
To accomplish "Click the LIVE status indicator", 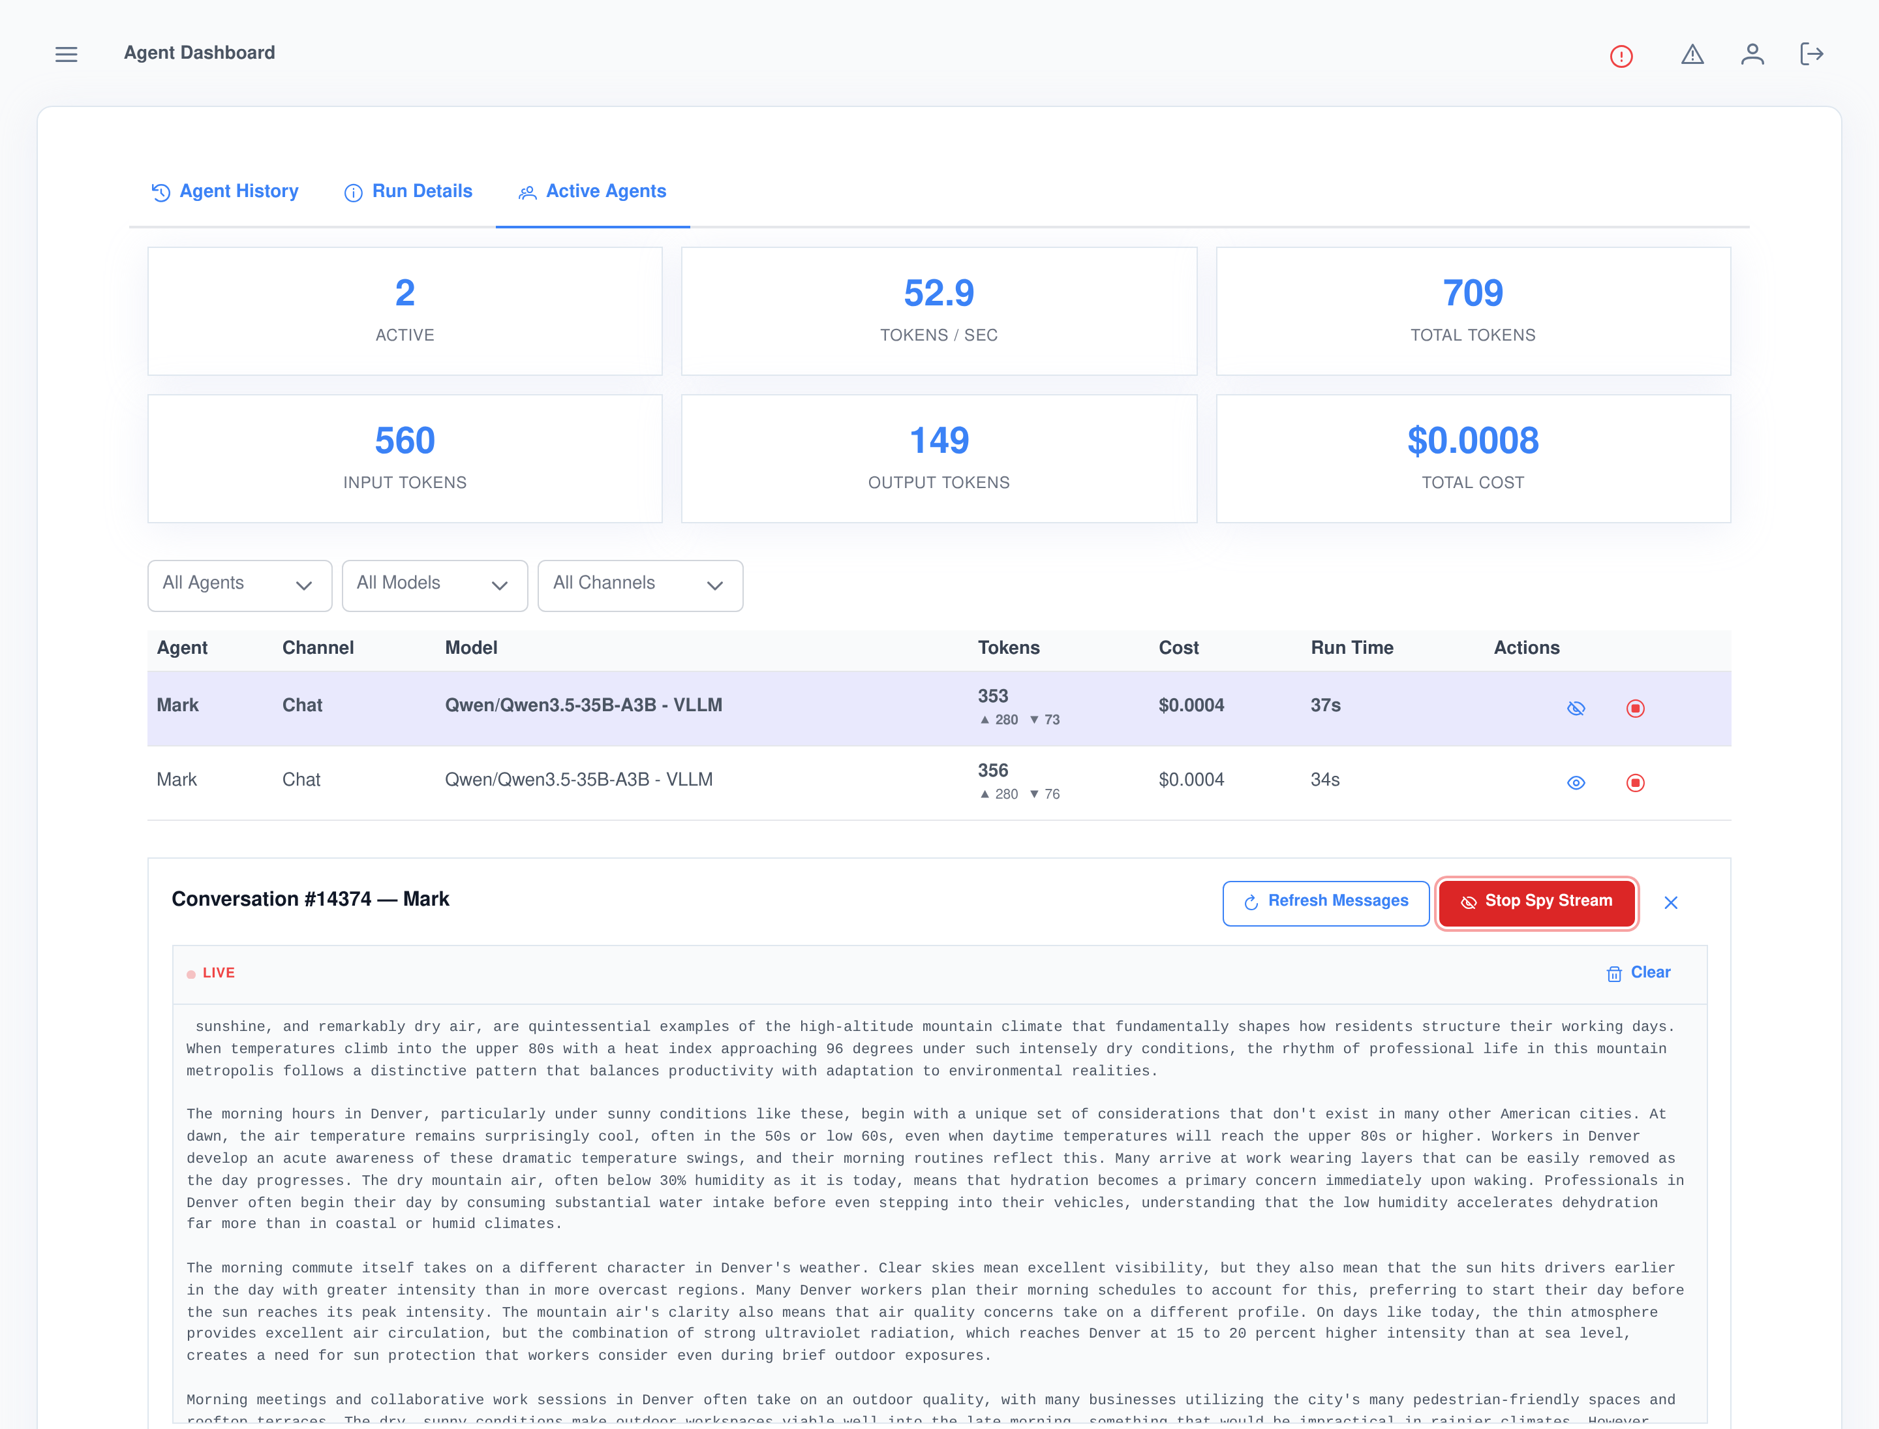I will [211, 973].
